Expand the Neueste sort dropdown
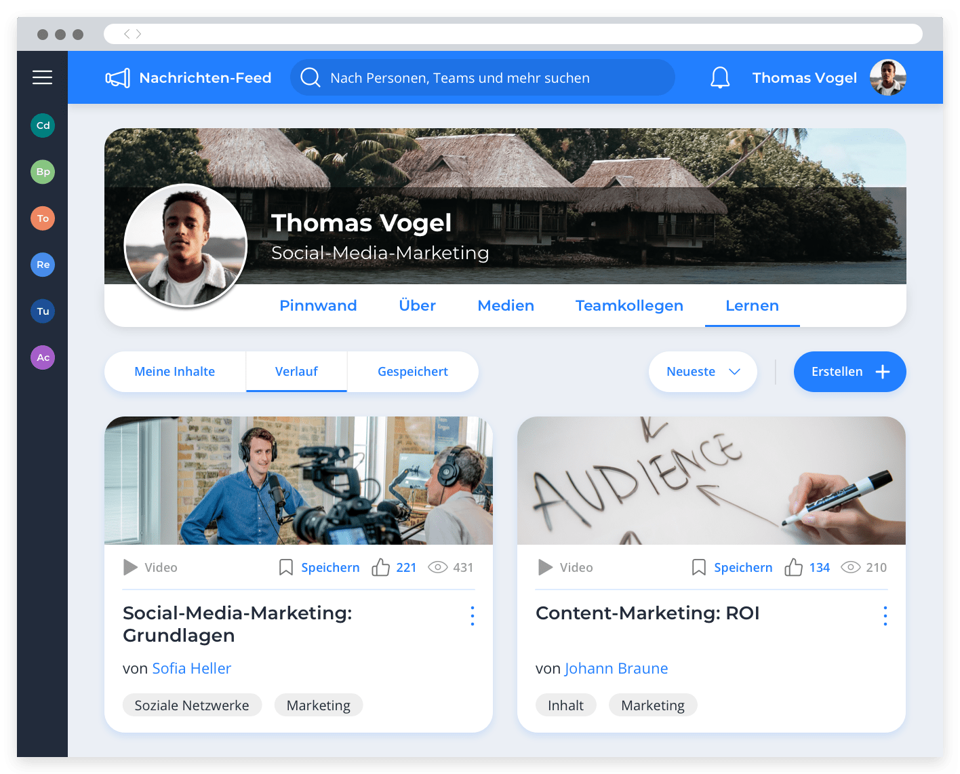The height and width of the screenshot is (774, 960). pyautogui.click(x=703, y=372)
